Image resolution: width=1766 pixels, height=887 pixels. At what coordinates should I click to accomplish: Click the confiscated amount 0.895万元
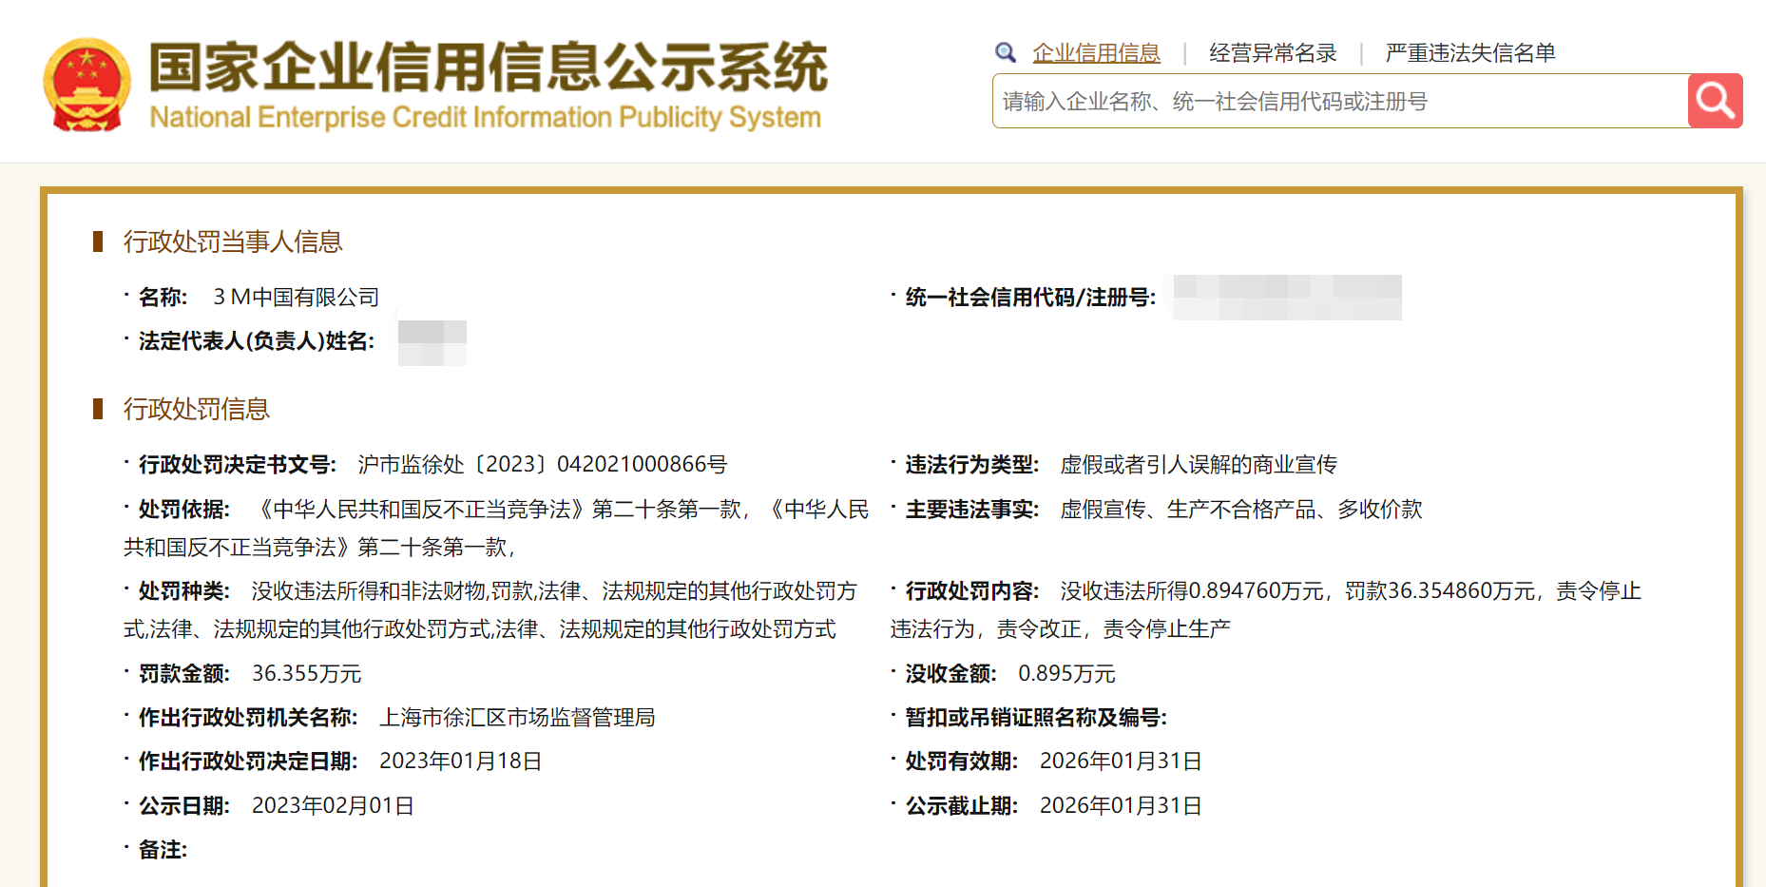click(1065, 673)
